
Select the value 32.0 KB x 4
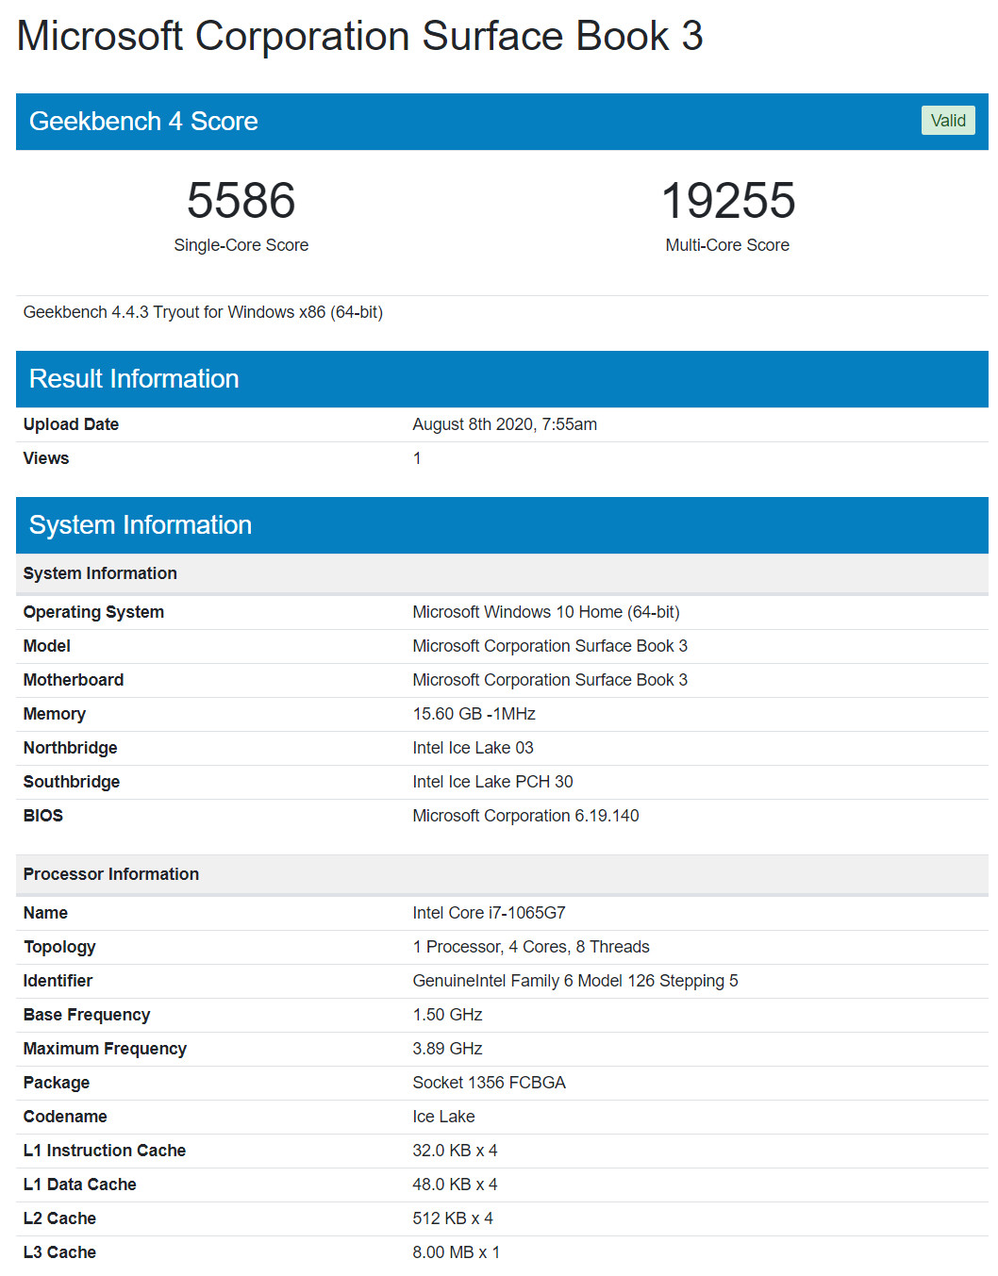click(x=455, y=1151)
